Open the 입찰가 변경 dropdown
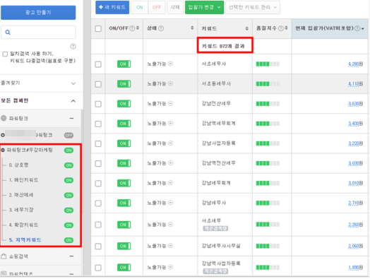The height and width of the screenshot is (279, 370). 204,7
